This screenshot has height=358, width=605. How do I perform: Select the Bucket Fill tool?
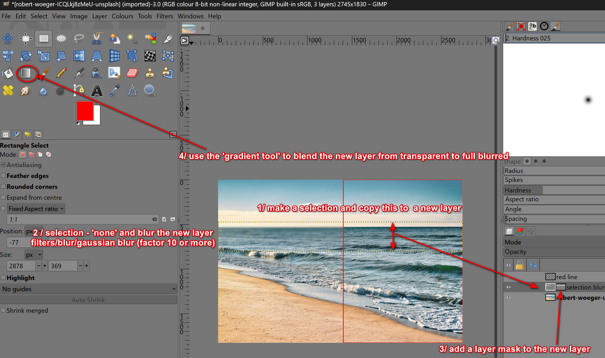(x=8, y=73)
